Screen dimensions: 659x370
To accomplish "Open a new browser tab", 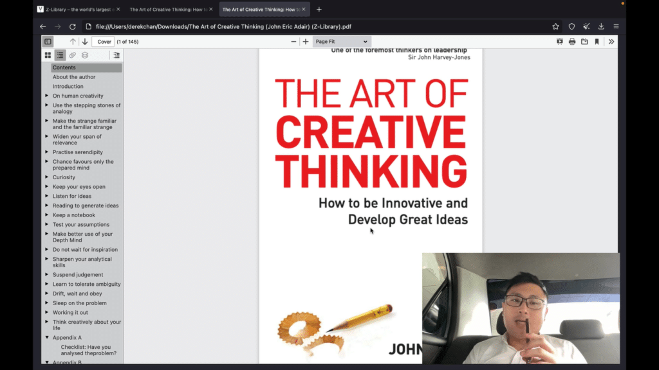I will pos(319,9).
